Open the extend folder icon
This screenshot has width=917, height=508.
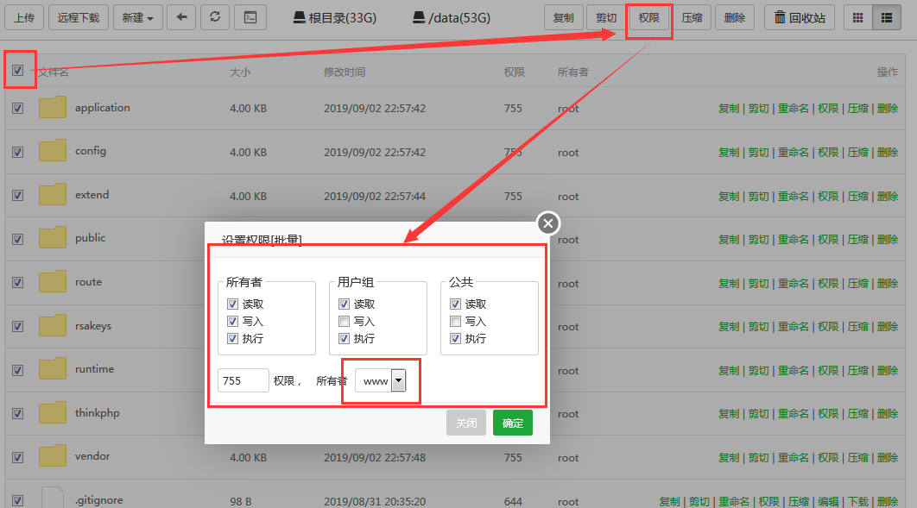[x=53, y=195]
